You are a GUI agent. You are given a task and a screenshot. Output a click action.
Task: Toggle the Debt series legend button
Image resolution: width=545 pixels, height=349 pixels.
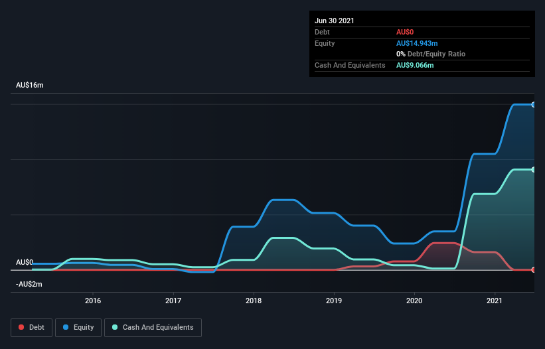click(32, 328)
